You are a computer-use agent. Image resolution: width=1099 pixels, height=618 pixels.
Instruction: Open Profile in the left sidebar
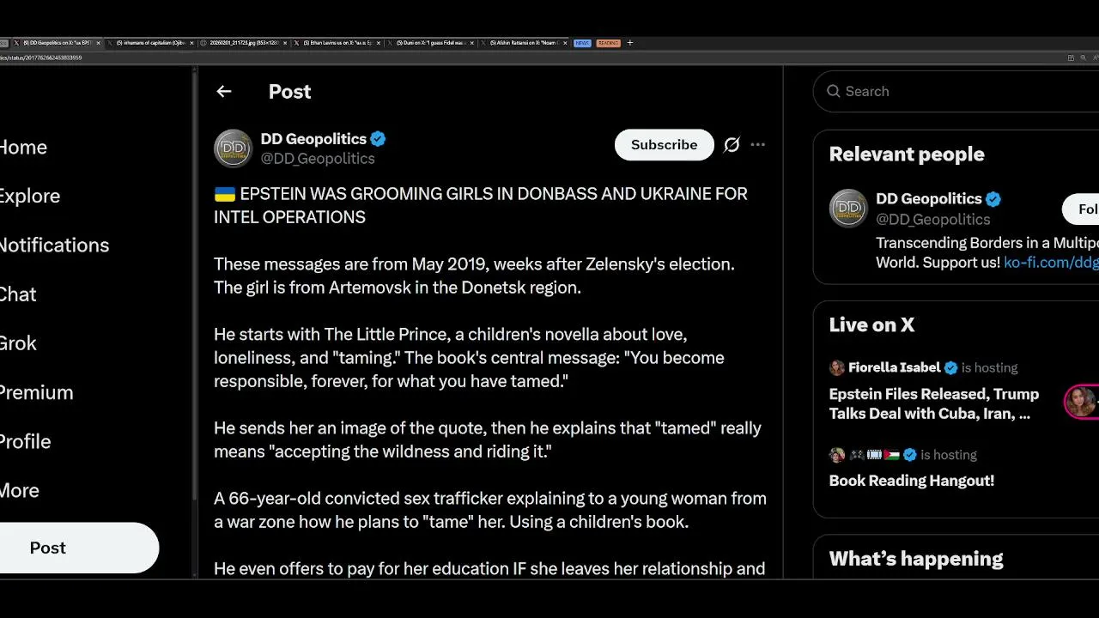tap(26, 441)
